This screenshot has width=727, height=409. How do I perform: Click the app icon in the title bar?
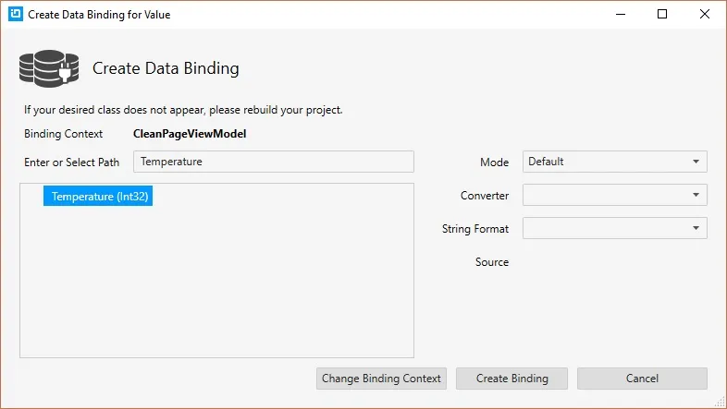click(x=15, y=15)
